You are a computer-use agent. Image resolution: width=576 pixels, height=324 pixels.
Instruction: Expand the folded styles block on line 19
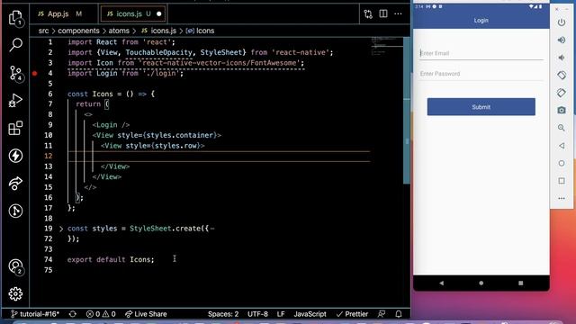tap(61, 229)
